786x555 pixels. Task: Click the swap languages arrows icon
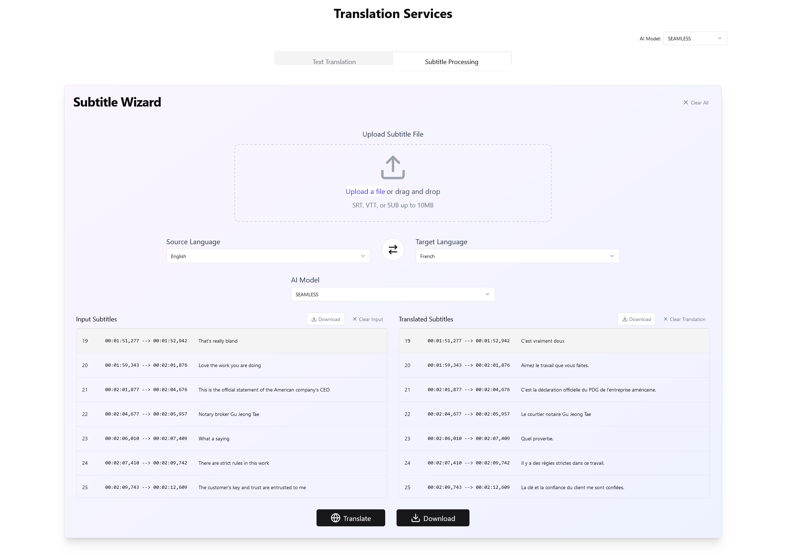393,250
